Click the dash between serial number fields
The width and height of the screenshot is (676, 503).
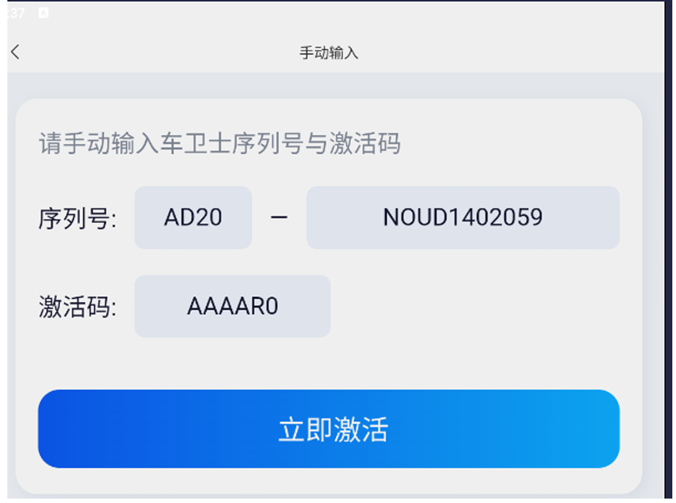coord(279,218)
